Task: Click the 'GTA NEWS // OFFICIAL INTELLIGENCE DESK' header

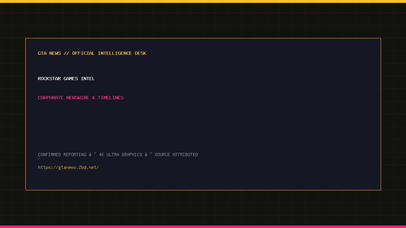Action: pos(92,53)
